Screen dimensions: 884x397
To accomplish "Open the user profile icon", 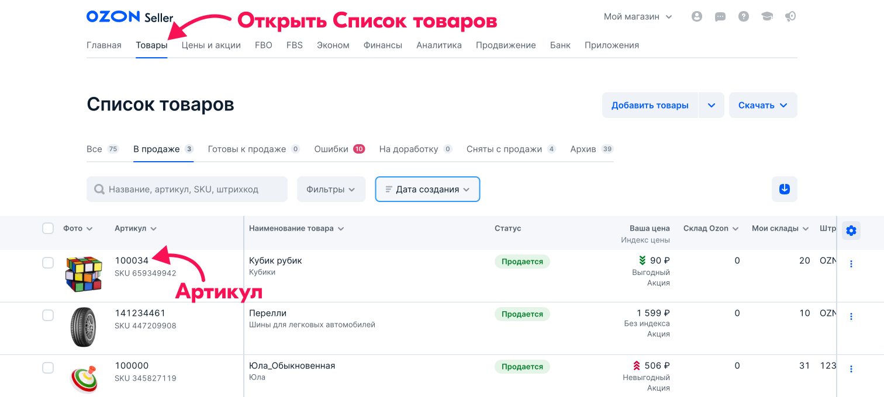I will pyautogui.click(x=696, y=17).
